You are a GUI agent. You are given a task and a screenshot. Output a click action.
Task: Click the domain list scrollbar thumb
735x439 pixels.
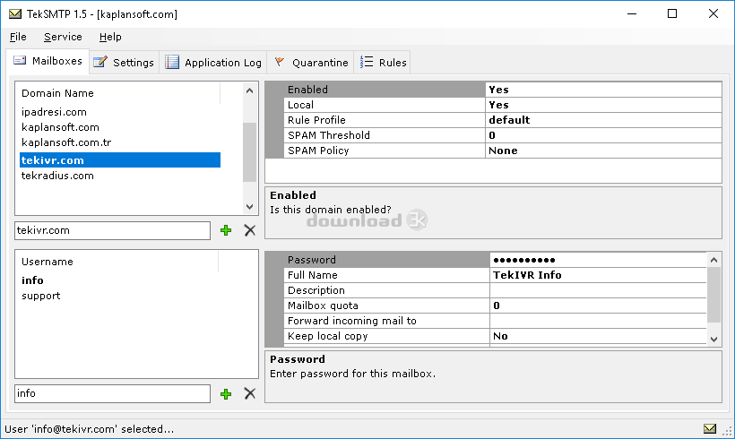click(249, 152)
